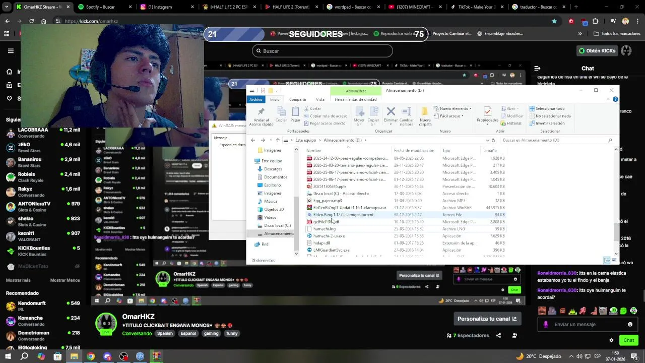Viewport: 645px width, 363px height.
Task: Open the blue Explorer help icon
Action: pyautogui.click(x=615, y=99)
